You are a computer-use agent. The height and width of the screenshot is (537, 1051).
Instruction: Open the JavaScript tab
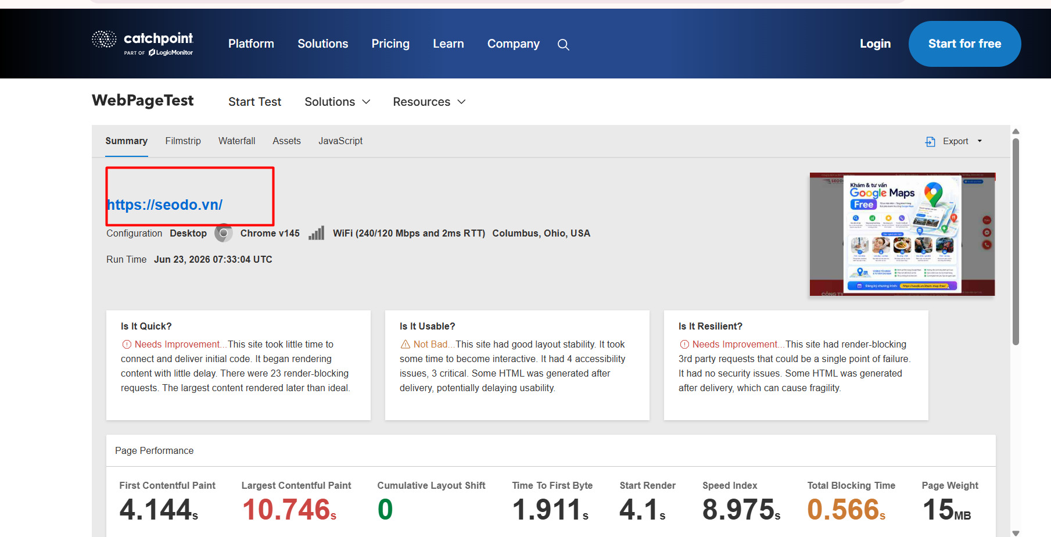pyautogui.click(x=340, y=141)
